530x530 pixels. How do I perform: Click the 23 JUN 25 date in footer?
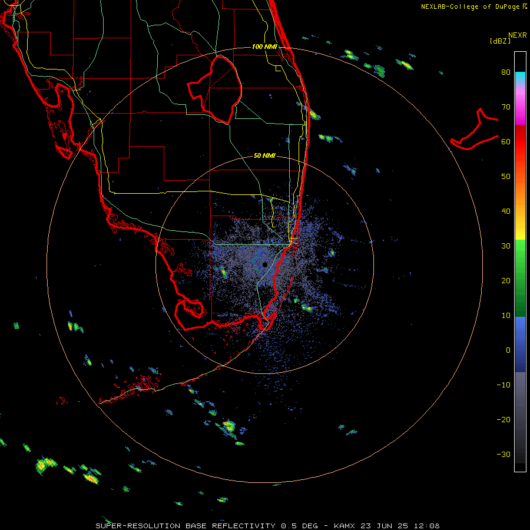[x=384, y=526]
